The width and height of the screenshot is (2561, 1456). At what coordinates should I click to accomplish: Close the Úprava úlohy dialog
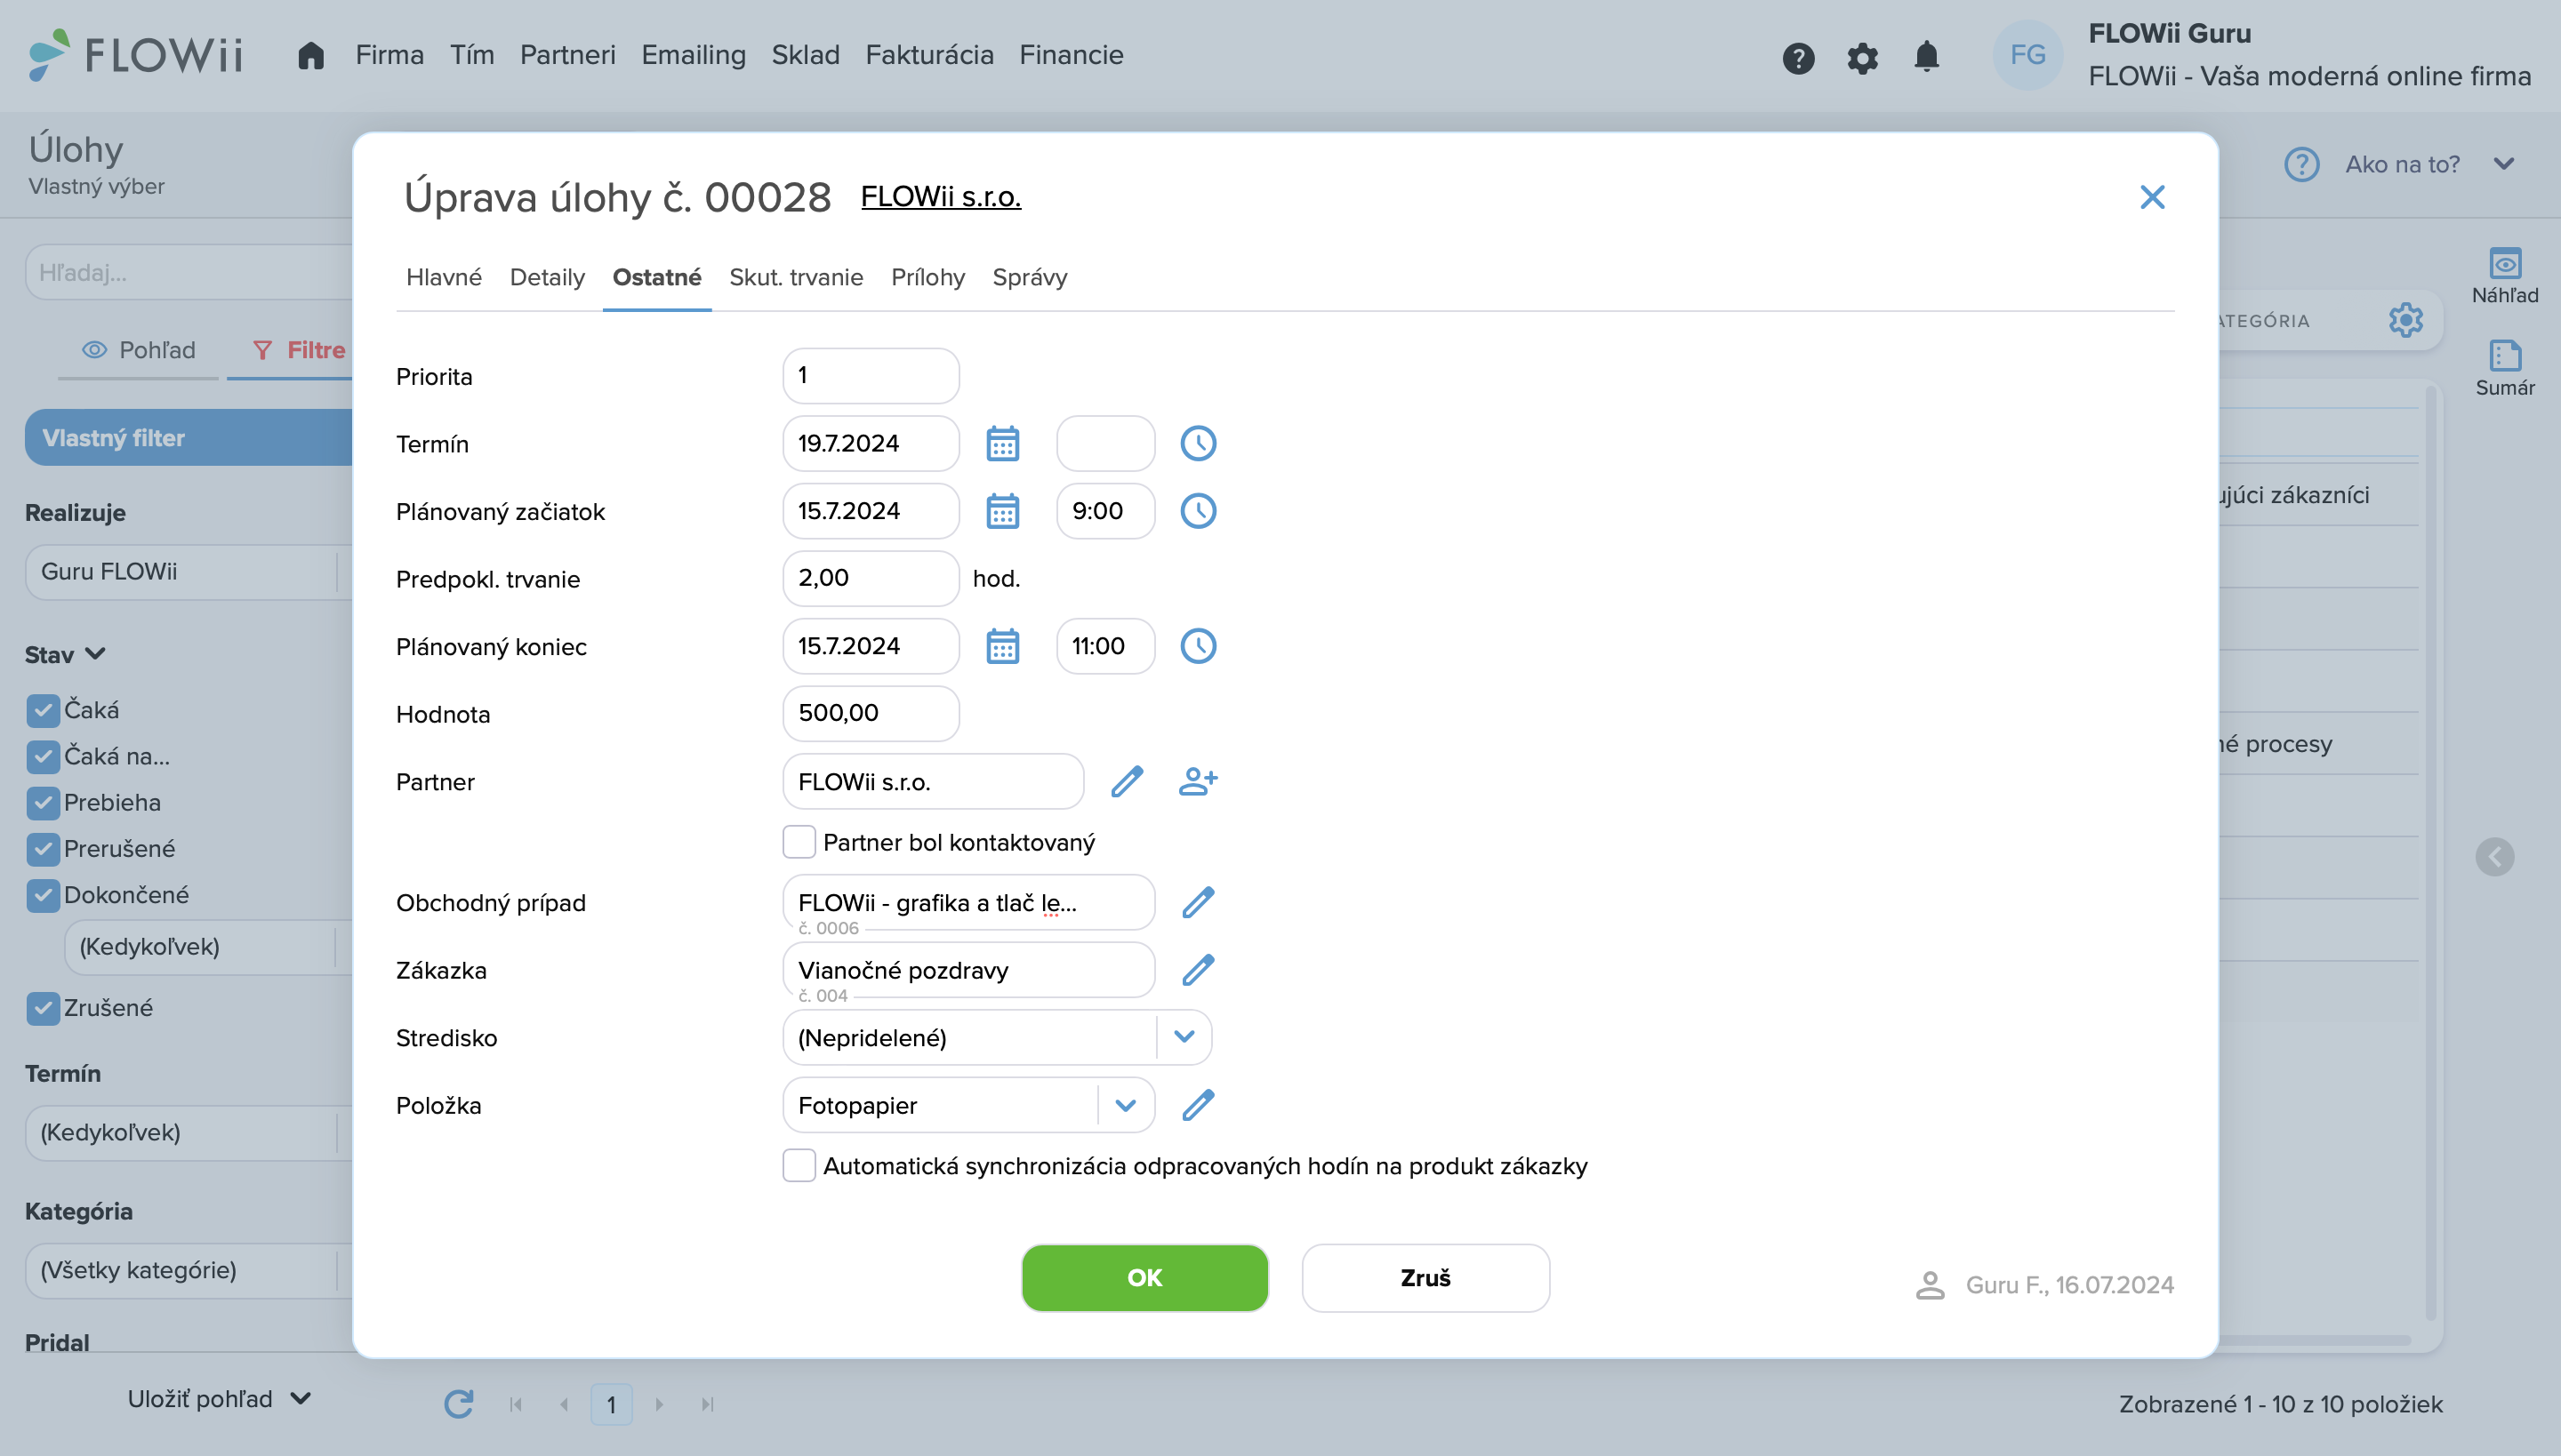pyautogui.click(x=2152, y=197)
